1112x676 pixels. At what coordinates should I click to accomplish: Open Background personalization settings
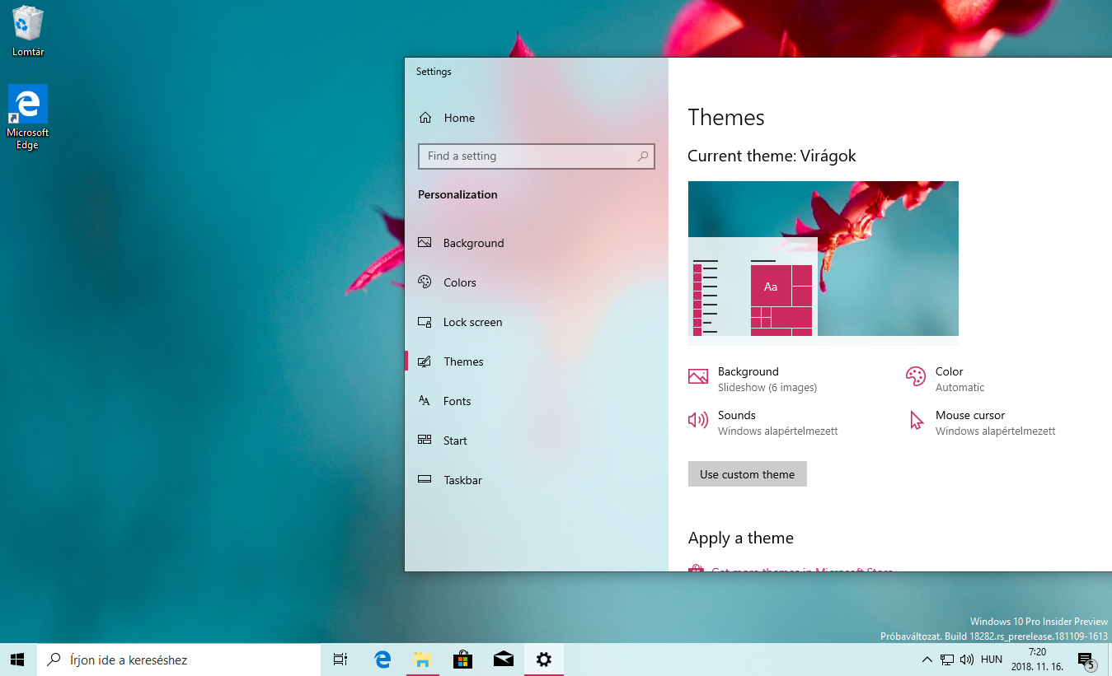(x=472, y=243)
